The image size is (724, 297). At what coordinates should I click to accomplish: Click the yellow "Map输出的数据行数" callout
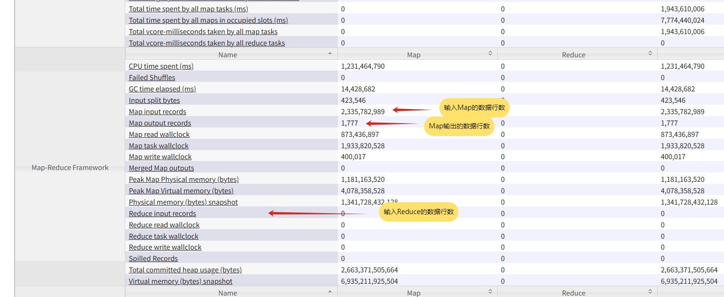pos(459,126)
